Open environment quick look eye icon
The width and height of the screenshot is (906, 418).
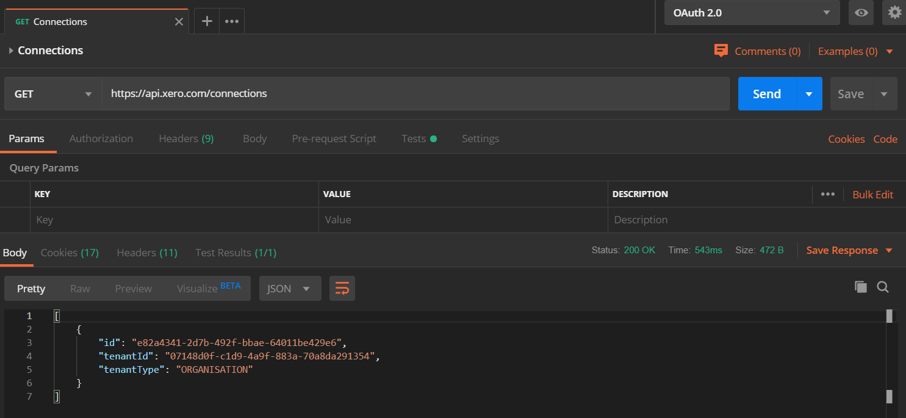pos(861,12)
